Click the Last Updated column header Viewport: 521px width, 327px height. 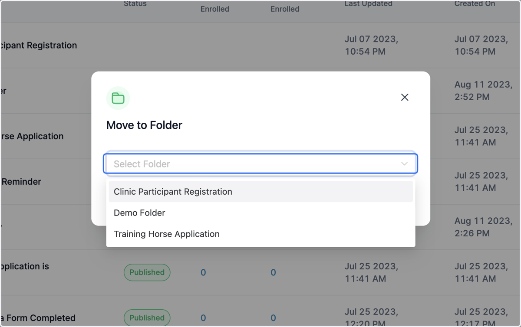tap(368, 4)
